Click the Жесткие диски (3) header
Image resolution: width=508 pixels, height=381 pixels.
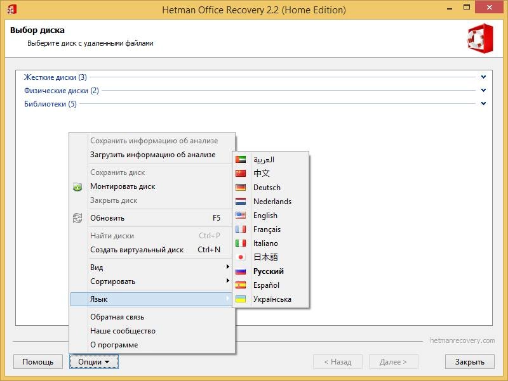pyautogui.click(x=55, y=77)
